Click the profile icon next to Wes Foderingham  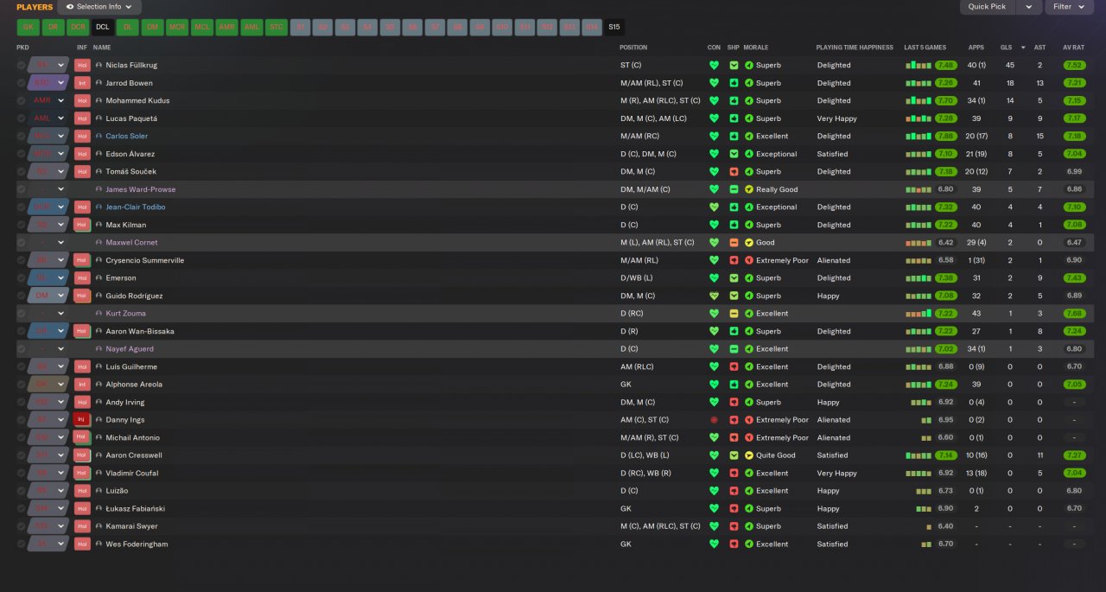click(x=99, y=544)
